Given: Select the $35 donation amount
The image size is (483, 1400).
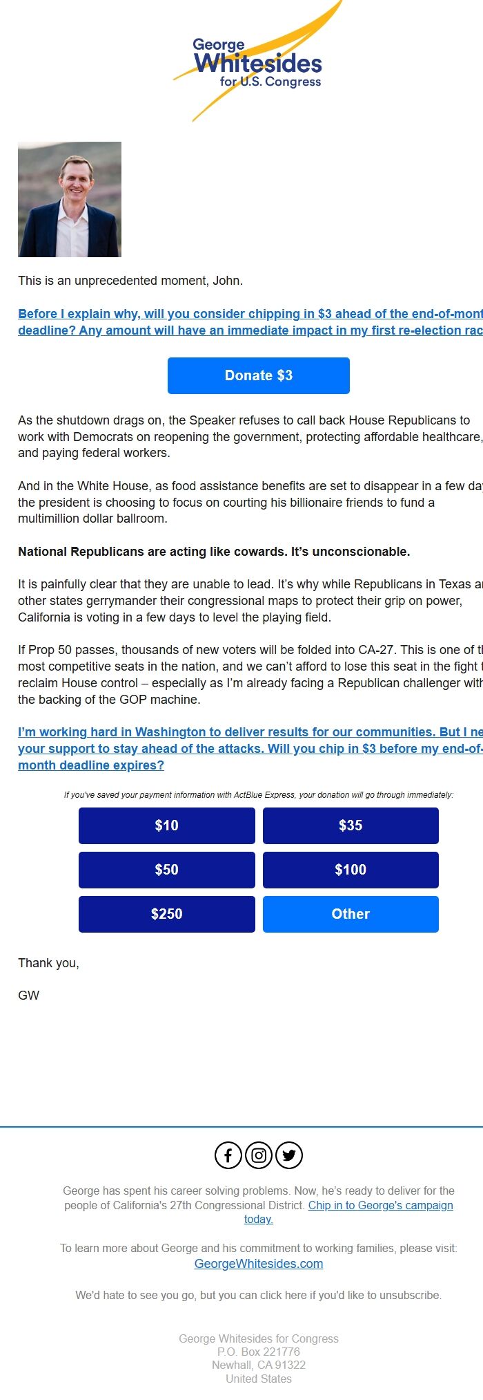Looking at the screenshot, I should point(351,825).
